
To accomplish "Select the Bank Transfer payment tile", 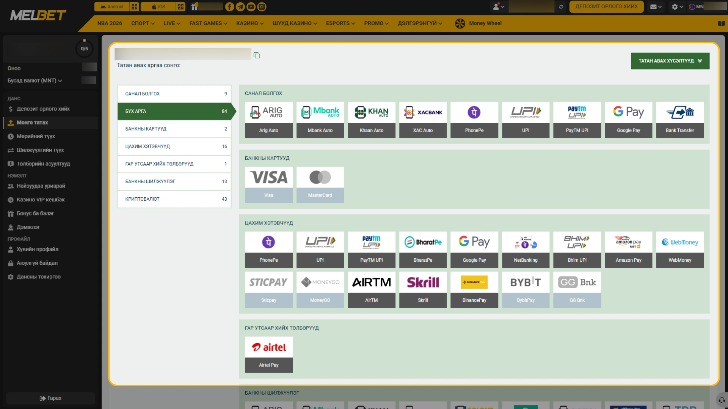I will click(x=680, y=120).
